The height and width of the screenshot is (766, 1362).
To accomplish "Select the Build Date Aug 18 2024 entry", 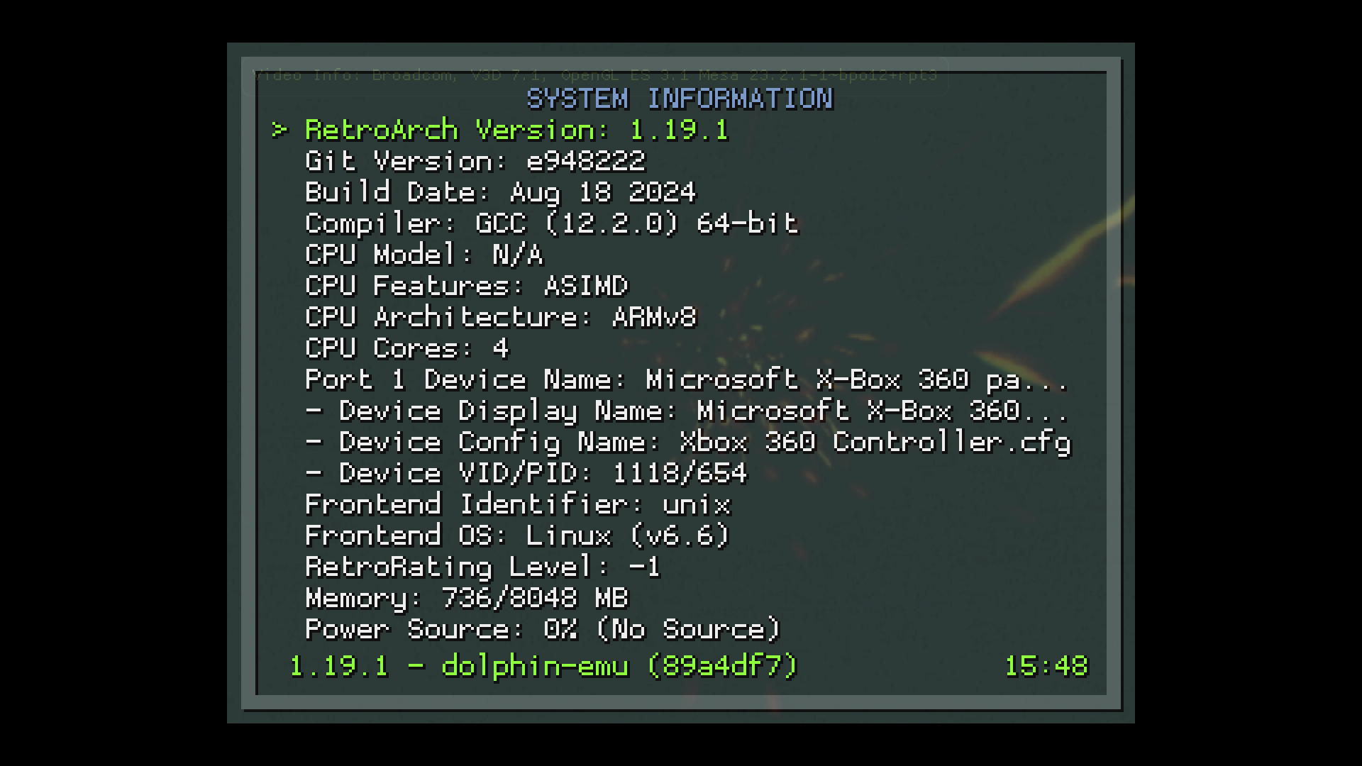I will click(x=501, y=193).
